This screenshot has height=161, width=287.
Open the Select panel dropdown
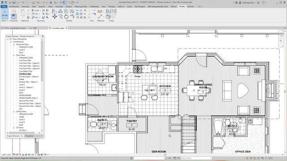[5, 21]
